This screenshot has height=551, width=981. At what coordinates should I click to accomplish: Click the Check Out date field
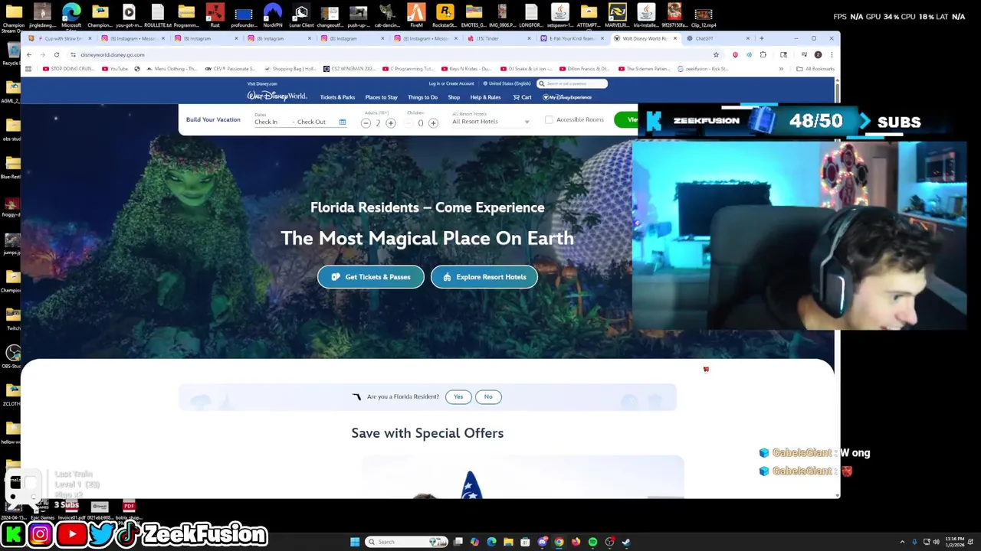click(x=311, y=122)
